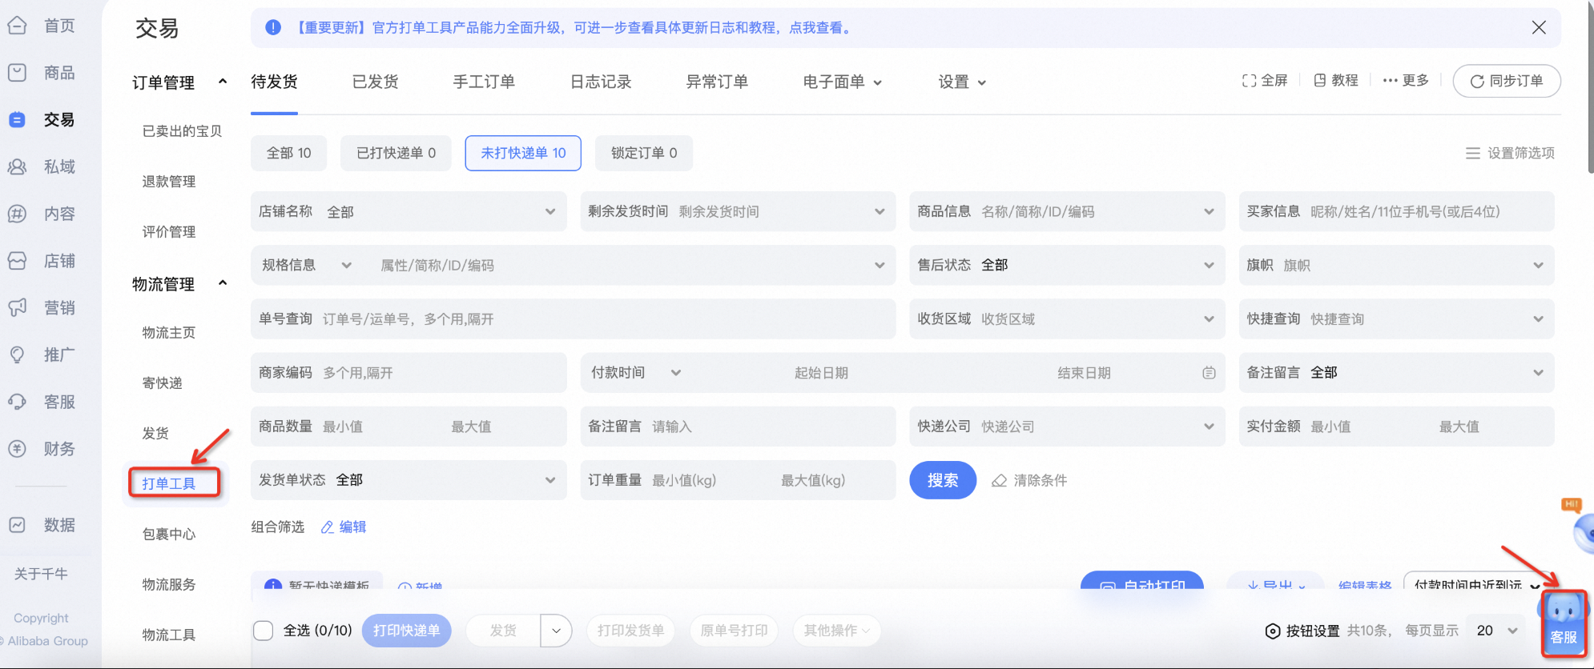The image size is (1594, 669).
Task: Select the 未打快递单 10 filter
Action: [523, 153]
